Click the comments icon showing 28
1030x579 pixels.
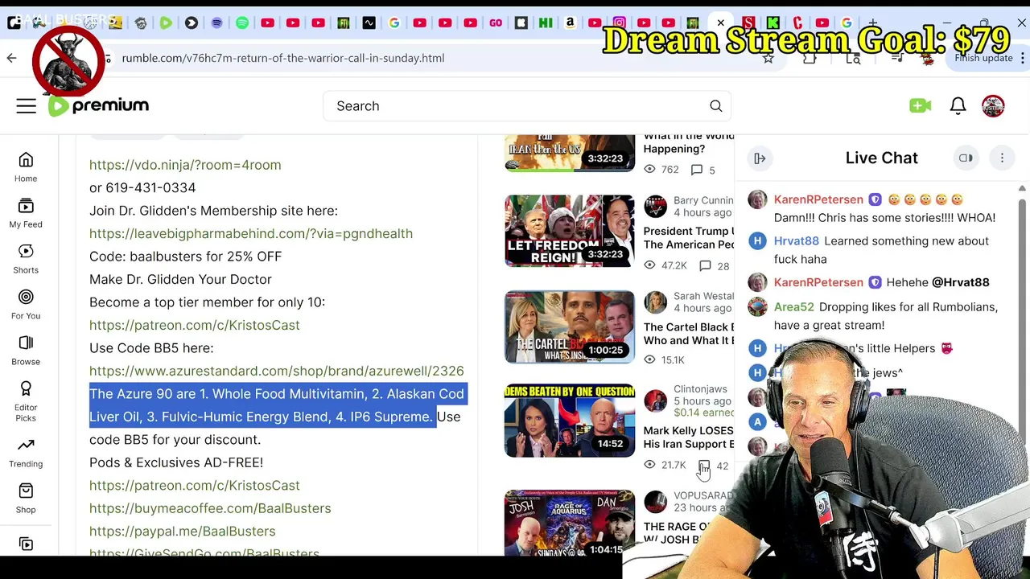[705, 265]
